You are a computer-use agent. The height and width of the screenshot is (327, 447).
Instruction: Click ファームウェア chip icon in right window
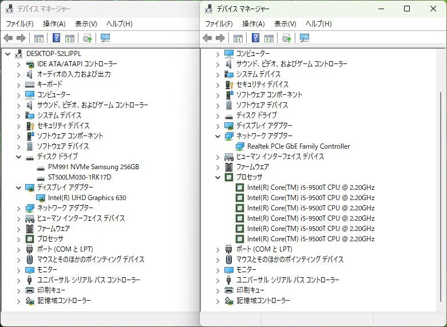pos(229,167)
